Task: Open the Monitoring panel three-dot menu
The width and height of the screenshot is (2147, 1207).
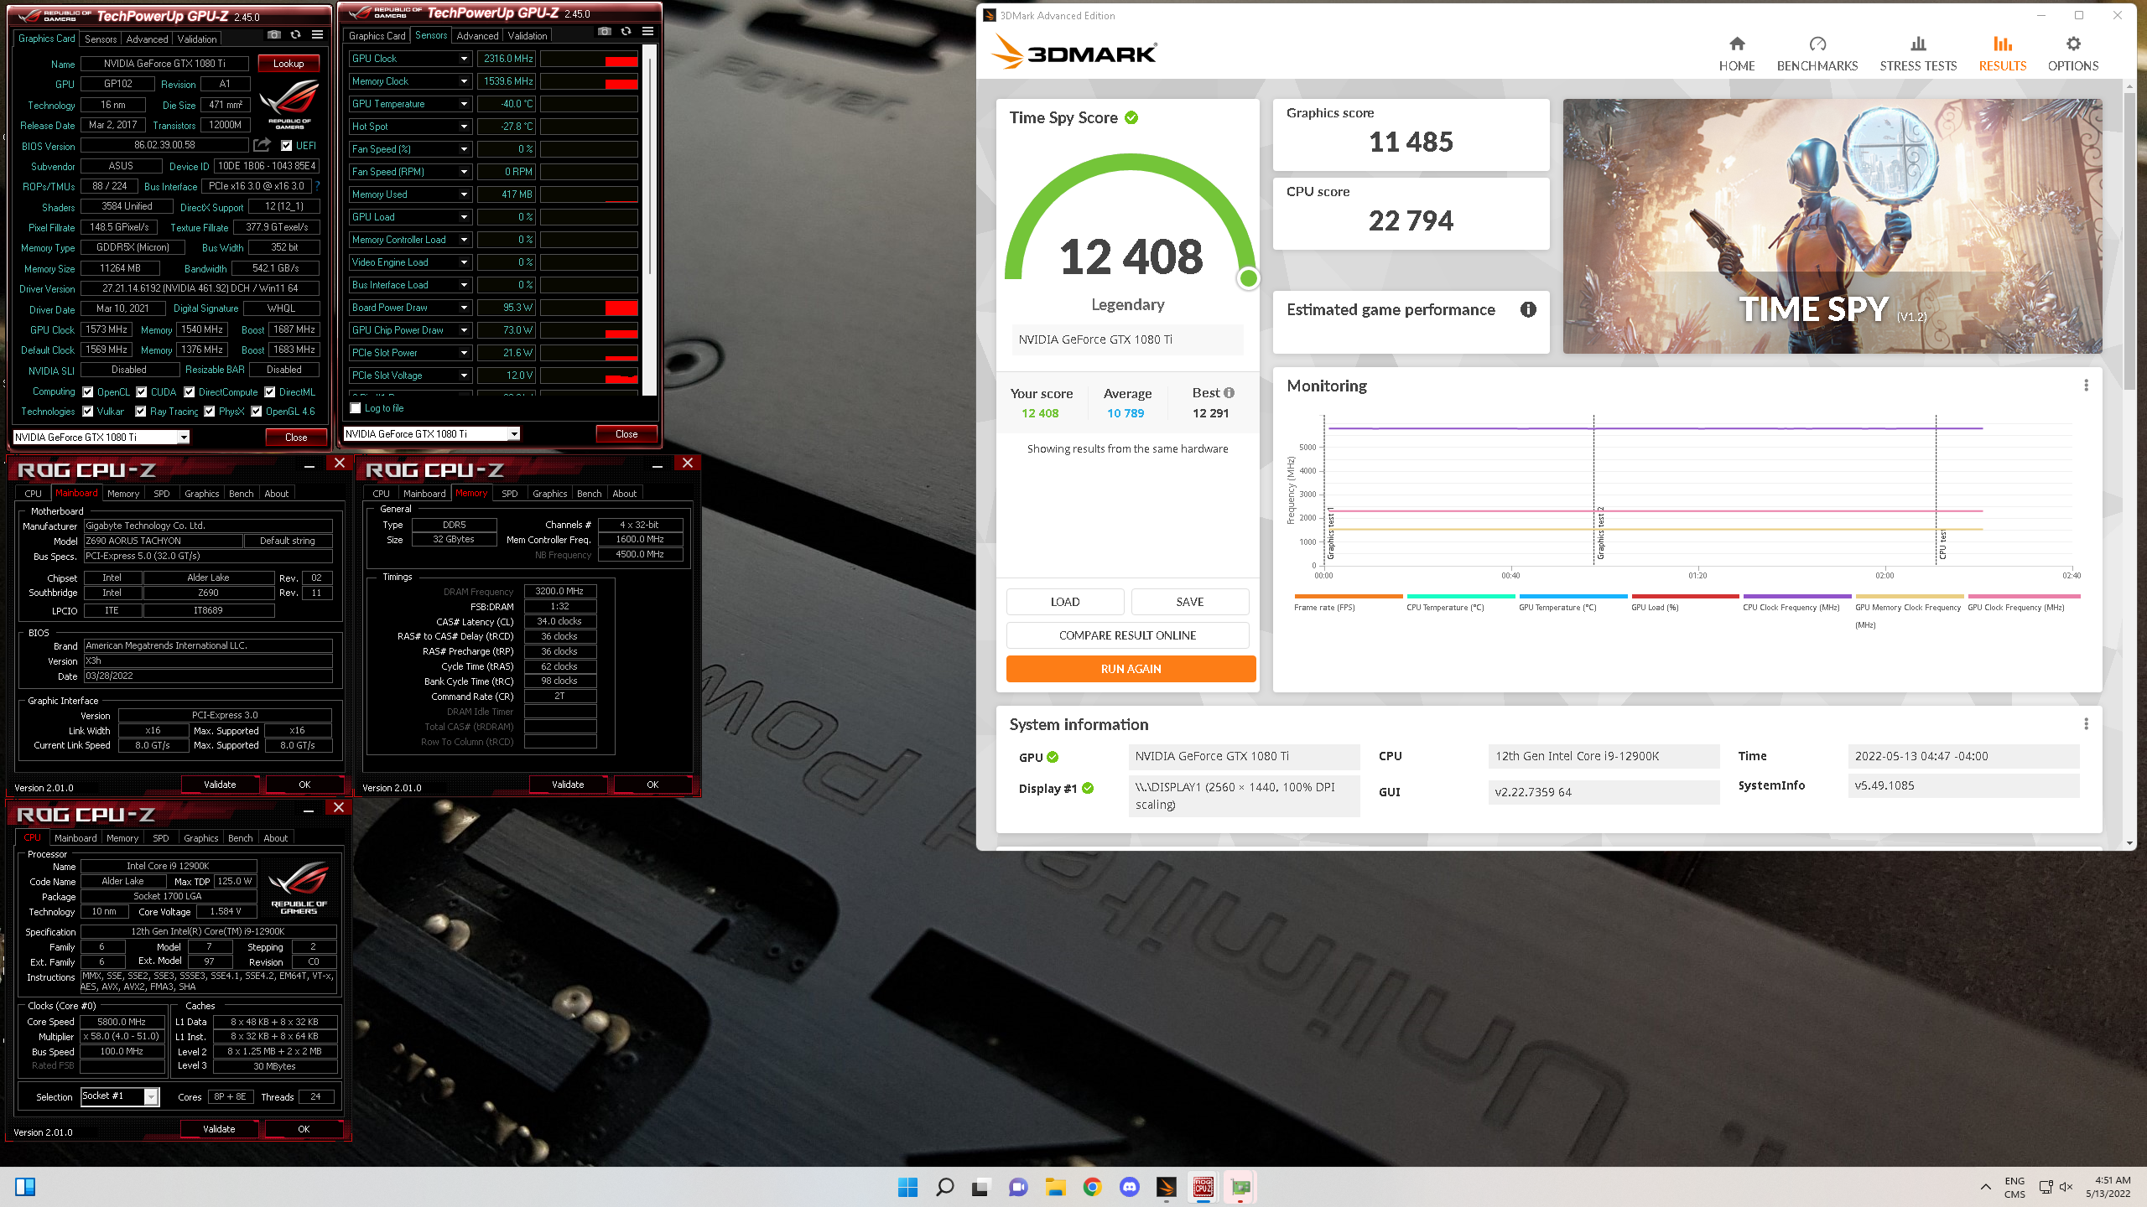Action: tap(2086, 386)
